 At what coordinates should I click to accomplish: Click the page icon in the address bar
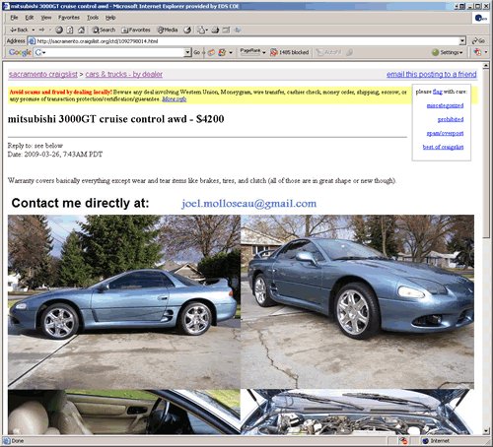coord(32,41)
